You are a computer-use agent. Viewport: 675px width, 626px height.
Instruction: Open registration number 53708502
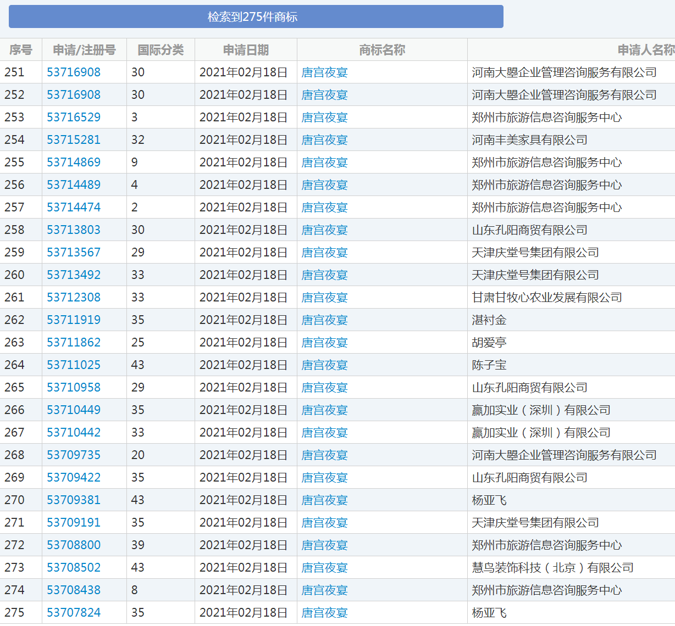pyautogui.click(x=74, y=567)
